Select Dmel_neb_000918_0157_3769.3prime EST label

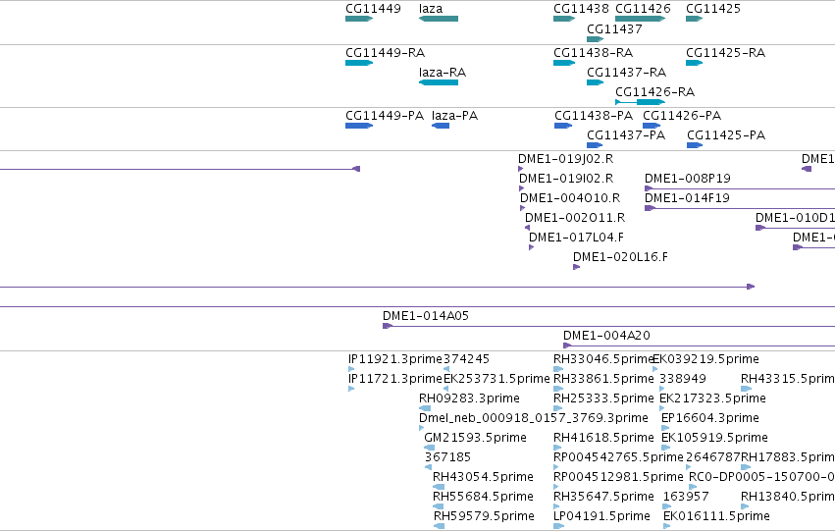[534, 418]
